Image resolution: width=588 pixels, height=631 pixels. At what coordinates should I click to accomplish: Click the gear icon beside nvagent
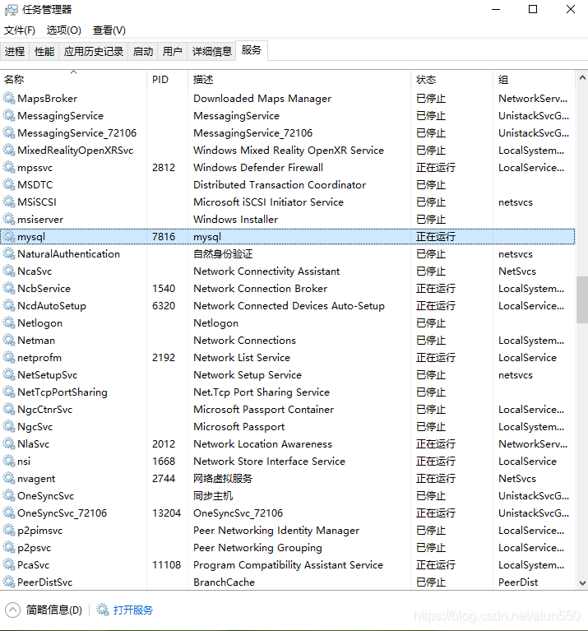pos(9,479)
